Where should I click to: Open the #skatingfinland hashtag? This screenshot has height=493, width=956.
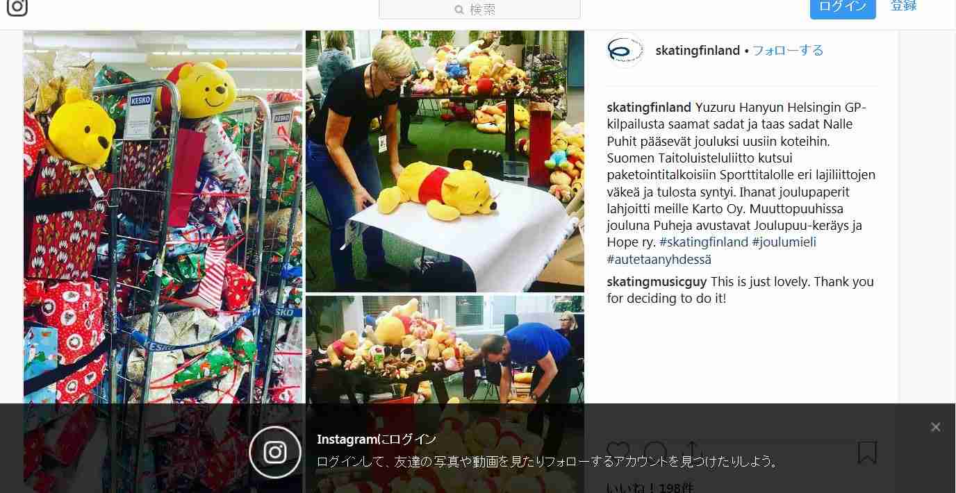[x=704, y=242]
